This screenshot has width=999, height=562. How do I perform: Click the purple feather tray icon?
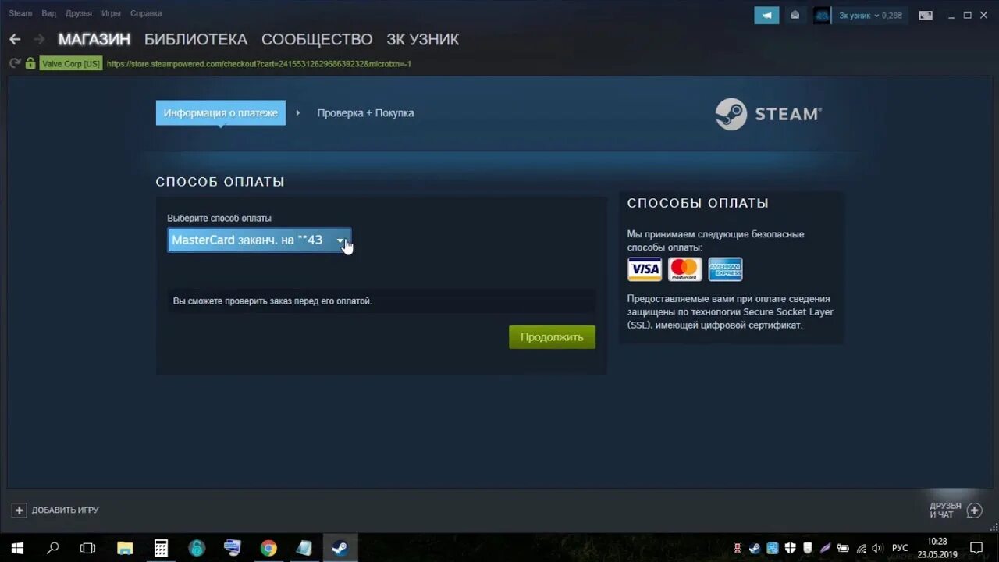tap(826, 548)
